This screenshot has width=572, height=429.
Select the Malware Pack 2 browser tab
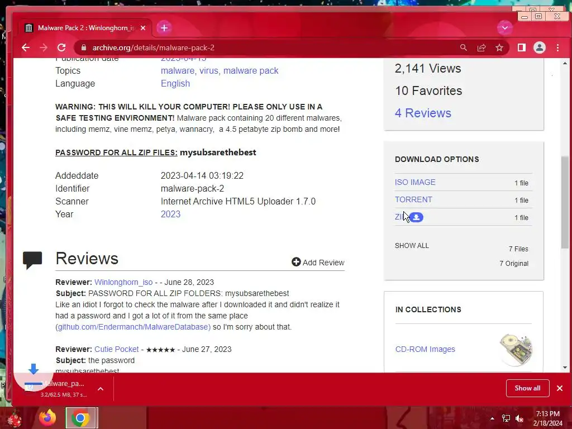tap(85, 28)
